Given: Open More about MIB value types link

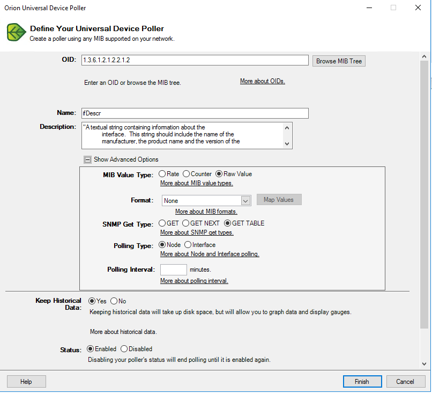Looking at the screenshot, I should pos(197,183).
